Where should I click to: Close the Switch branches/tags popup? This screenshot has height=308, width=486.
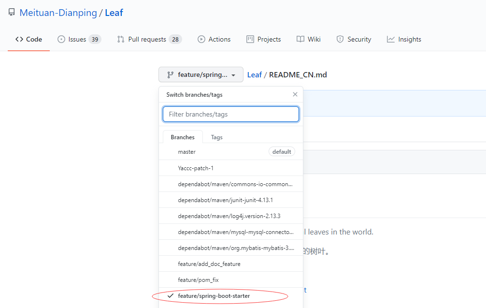coord(295,94)
